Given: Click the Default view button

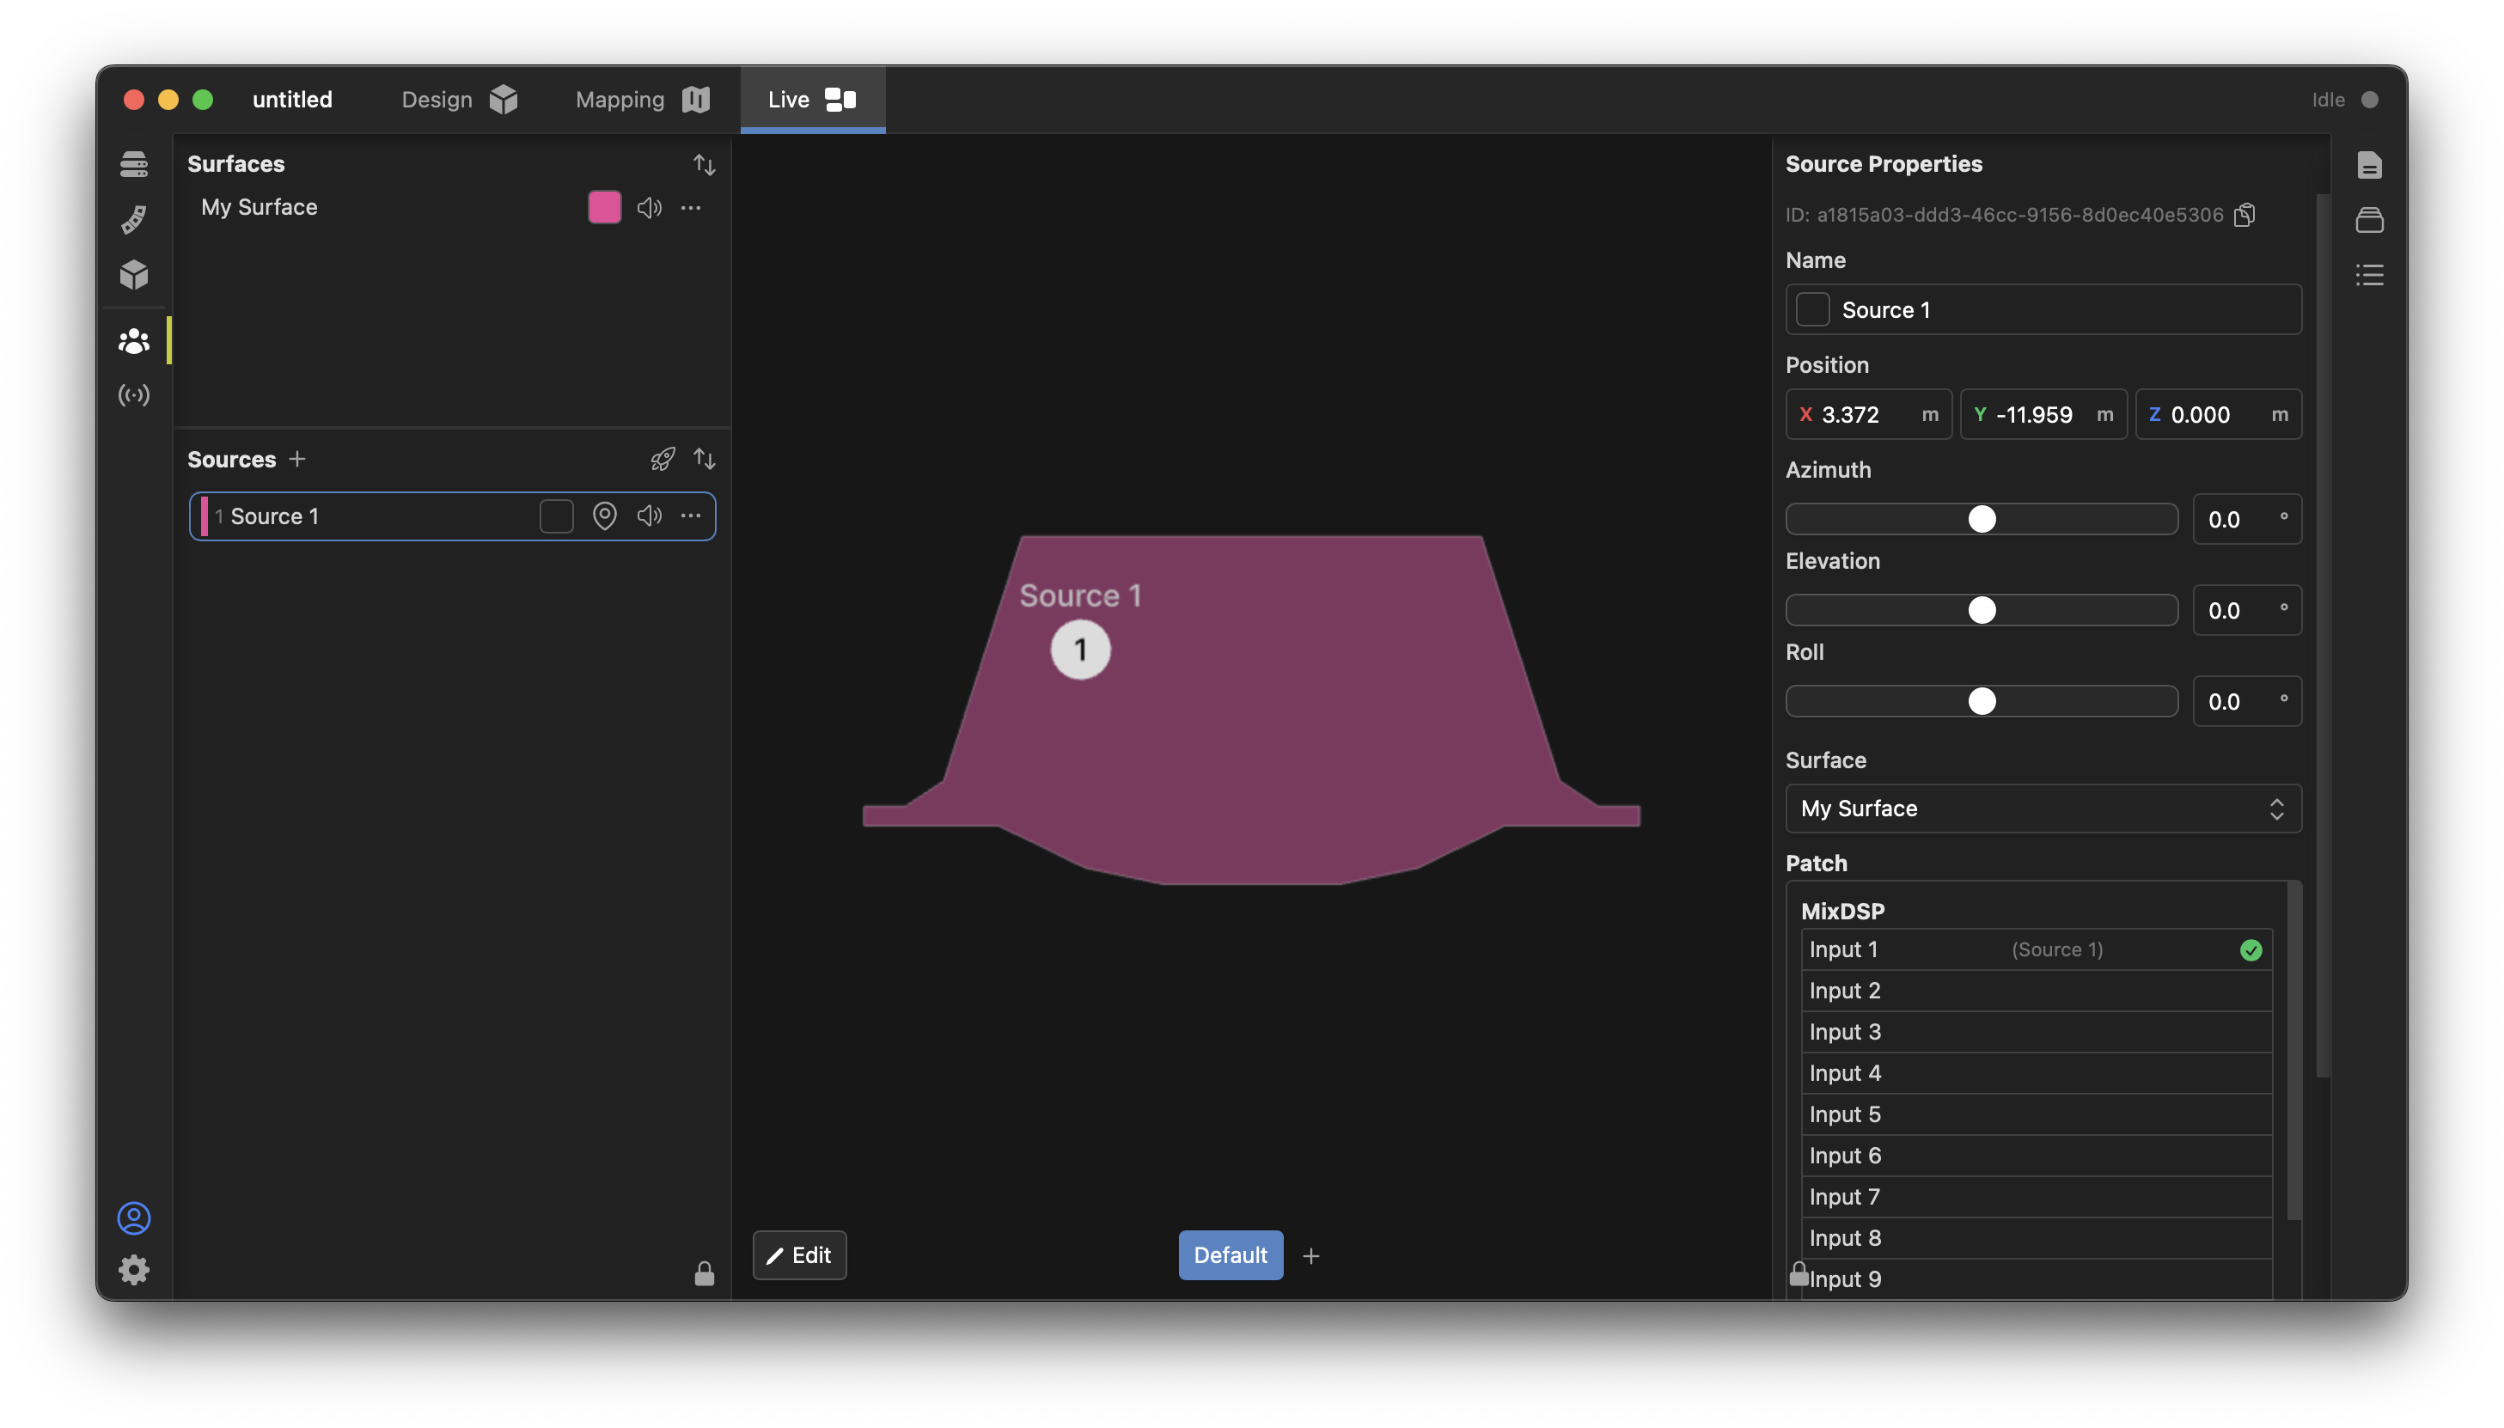Looking at the screenshot, I should 1230,1255.
